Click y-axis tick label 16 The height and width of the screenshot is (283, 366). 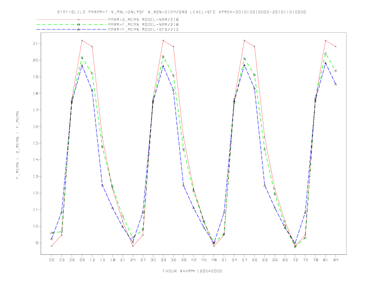coord(36,127)
